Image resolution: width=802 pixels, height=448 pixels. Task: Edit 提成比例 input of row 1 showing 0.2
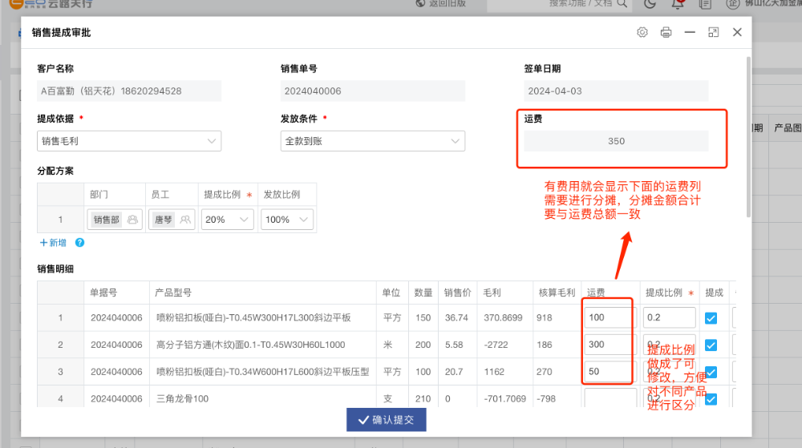(x=669, y=317)
